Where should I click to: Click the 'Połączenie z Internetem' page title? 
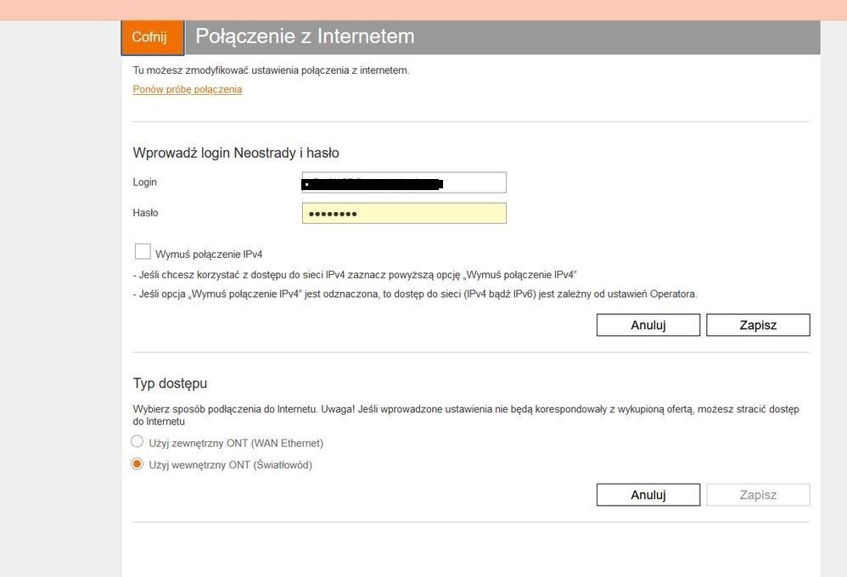305,36
